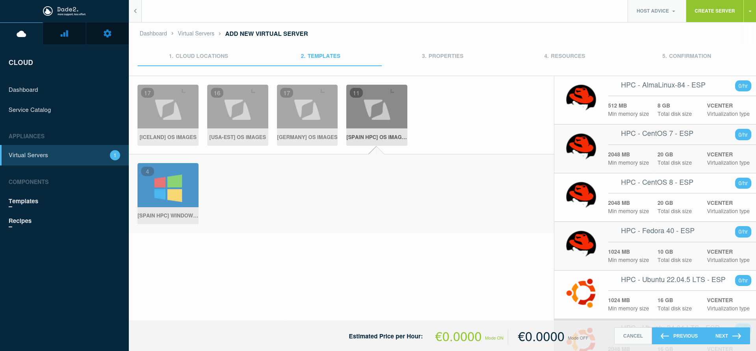Click the Virtual Servers count badge

(x=115, y=155)
